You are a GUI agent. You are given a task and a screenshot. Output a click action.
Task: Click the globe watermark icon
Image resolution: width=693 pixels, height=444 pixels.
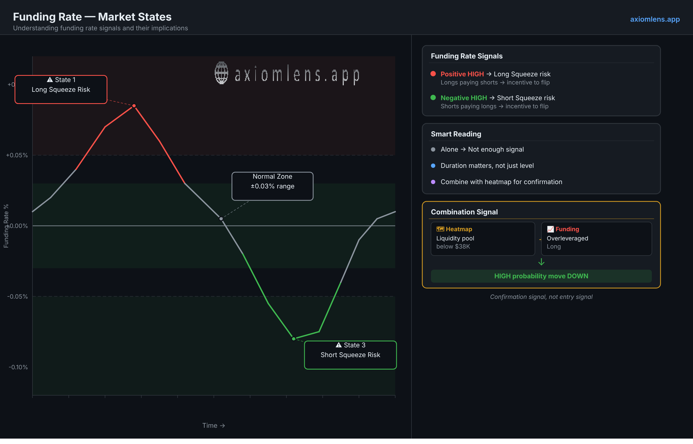tap(221, 73)
